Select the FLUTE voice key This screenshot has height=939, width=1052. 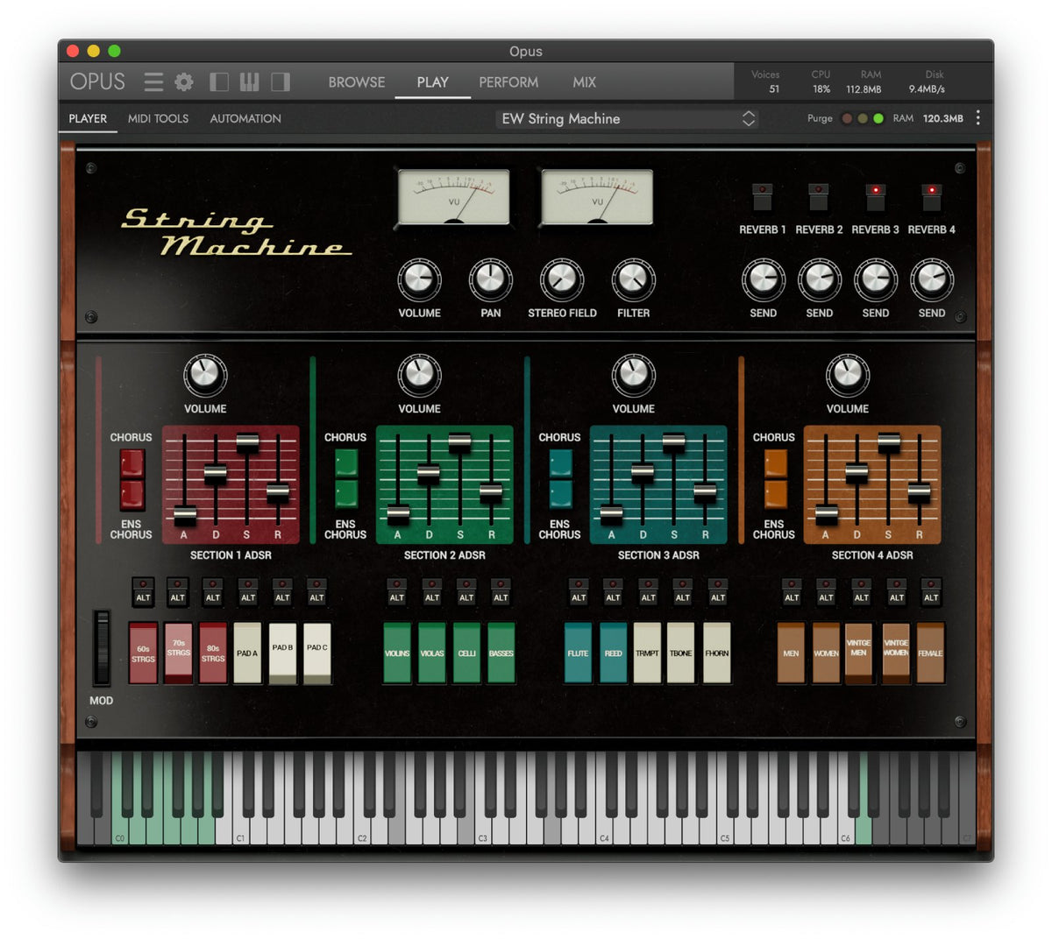pos(578,653)
